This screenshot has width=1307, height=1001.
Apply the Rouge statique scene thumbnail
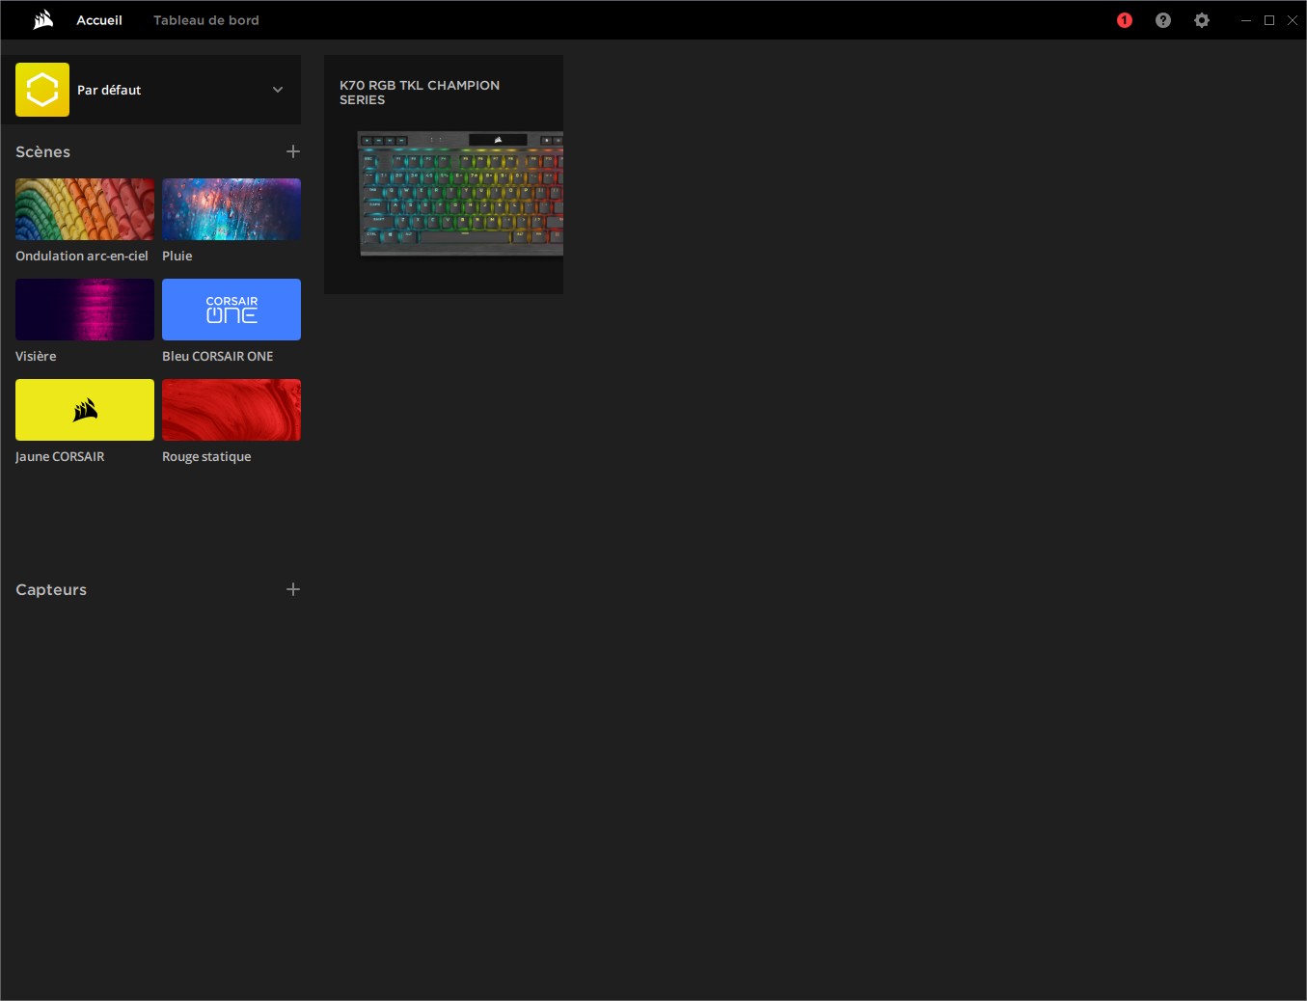tap(231, 410)
